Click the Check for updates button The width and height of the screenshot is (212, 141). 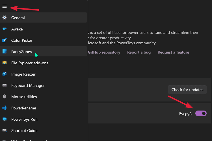pos(187,90)
